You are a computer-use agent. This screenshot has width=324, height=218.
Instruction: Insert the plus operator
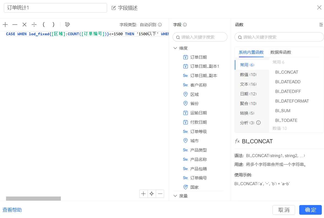[5, 25]
